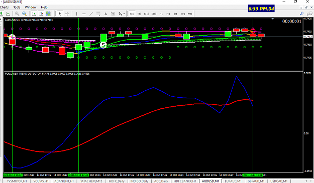
Task: Select the text tool marked A
Action: [x=106, y=14]
